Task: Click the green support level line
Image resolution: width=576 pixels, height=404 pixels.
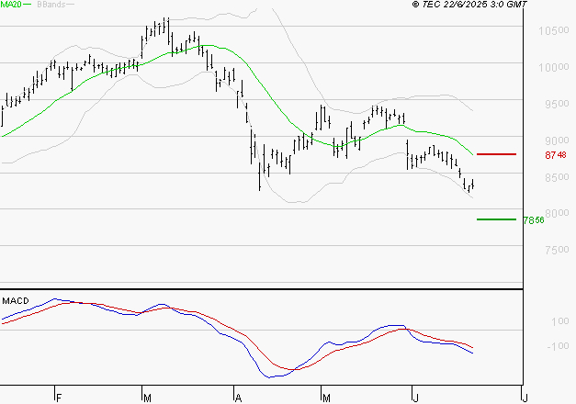Action: [496, 219]
